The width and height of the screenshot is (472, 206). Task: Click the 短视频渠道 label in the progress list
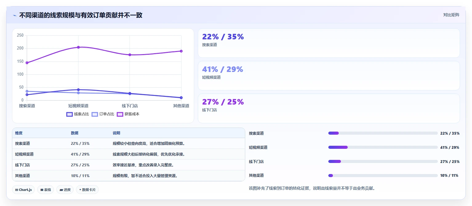tap(258, 148)
